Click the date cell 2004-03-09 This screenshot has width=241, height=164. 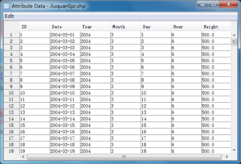pyautogui.click(x=65, y=86)
